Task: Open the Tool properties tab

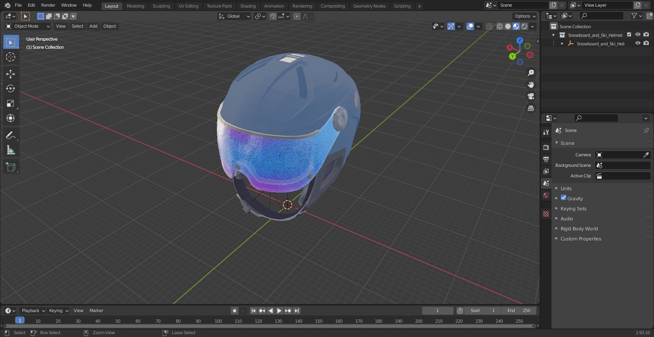Action: click(546, 132)
